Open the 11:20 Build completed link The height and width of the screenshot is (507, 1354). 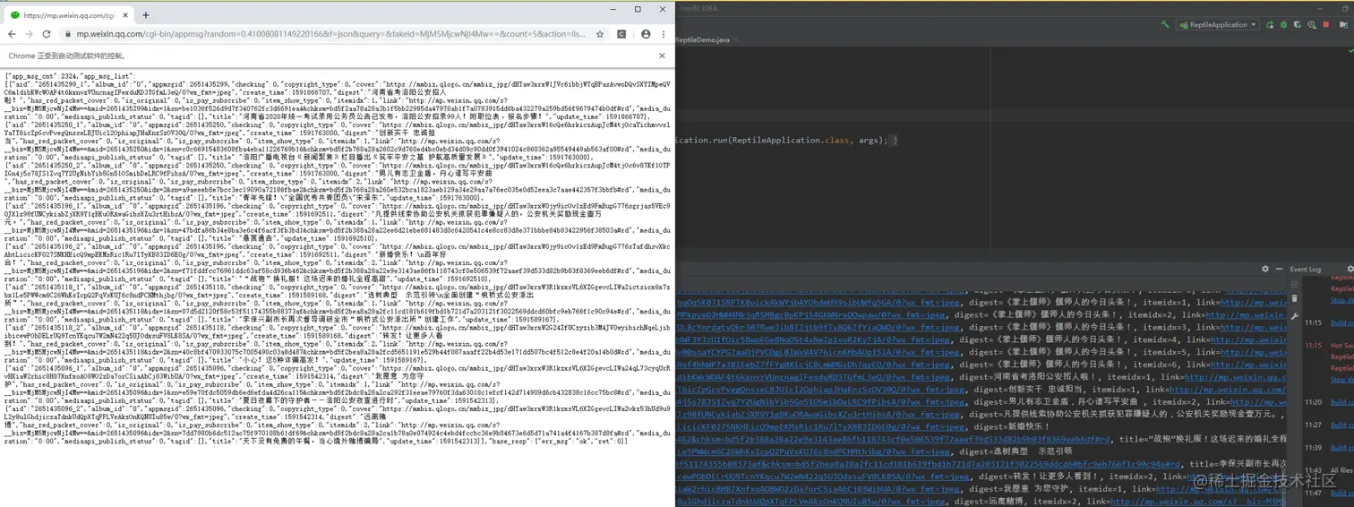click(1341, 402)
